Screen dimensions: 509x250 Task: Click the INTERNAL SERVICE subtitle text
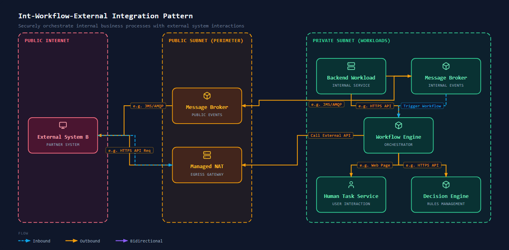[x=351, y=85]
